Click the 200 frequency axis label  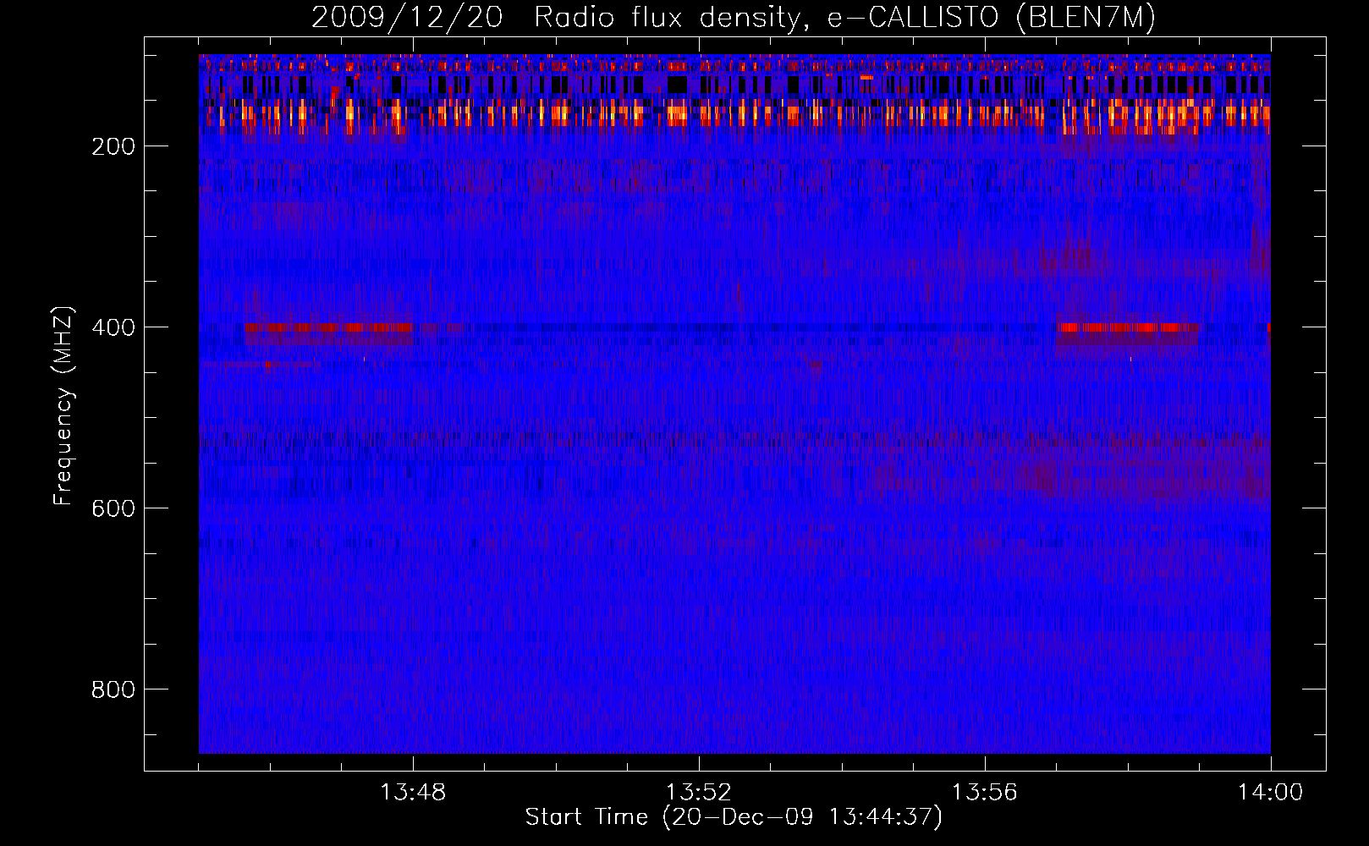click(113, 146)
